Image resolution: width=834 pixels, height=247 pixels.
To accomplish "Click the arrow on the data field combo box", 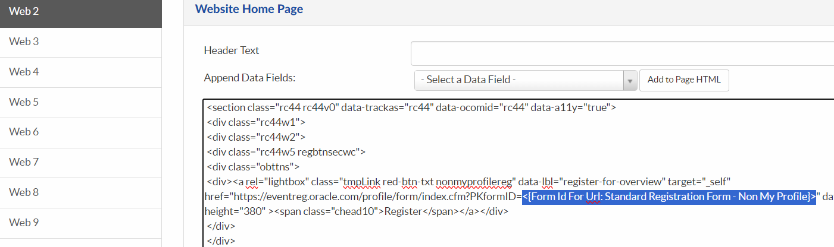I will (630, 80).
